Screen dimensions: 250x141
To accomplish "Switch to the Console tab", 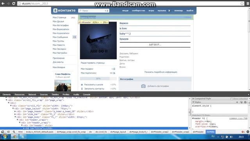I will tap(87, 95).
